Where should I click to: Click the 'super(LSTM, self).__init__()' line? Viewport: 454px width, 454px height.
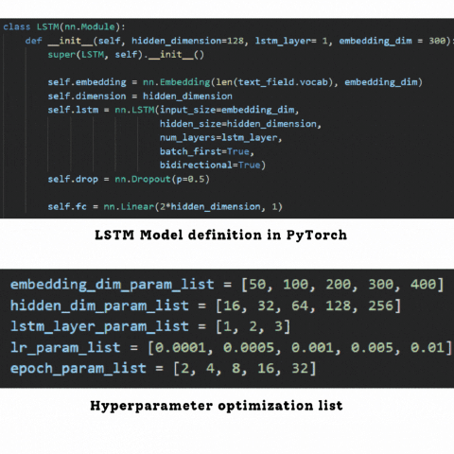click(126, 55)
